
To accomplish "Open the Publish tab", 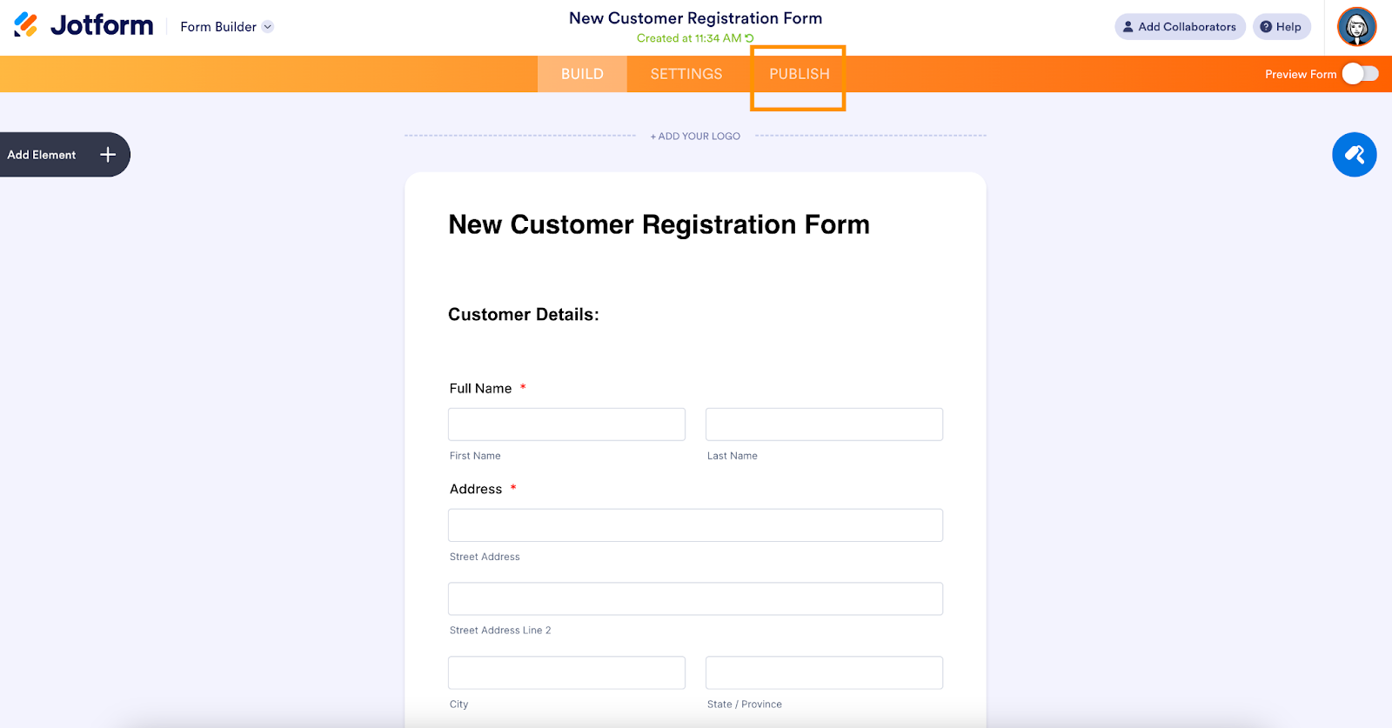I will coord(799,74).
